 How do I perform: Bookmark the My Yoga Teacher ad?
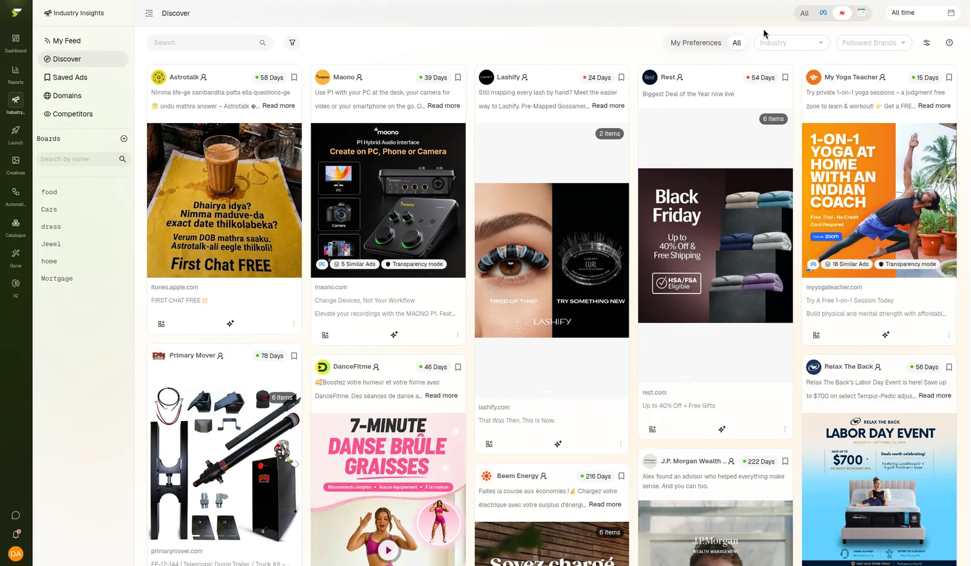[949, 77]
